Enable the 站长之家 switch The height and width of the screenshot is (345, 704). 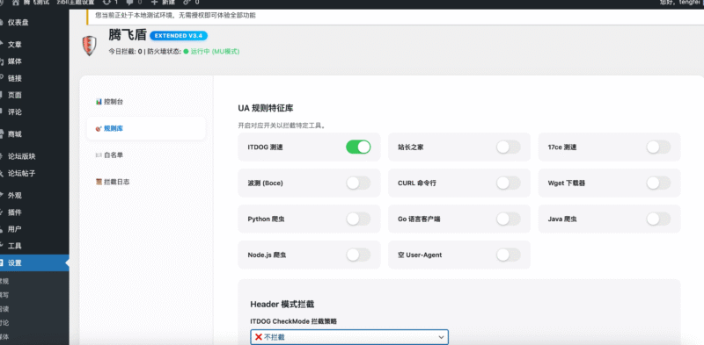(509, 147)
